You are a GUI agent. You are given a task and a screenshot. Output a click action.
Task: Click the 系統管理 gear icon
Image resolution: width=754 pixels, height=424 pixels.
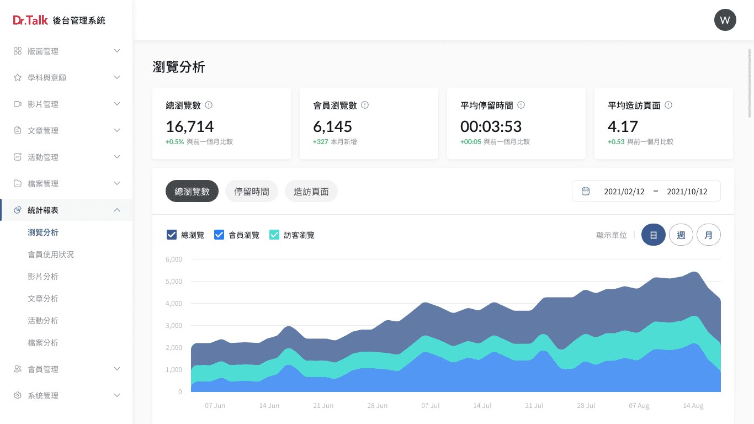point(18,395)
